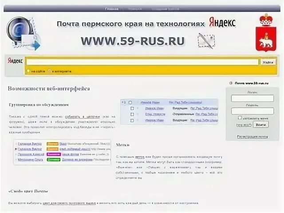The height and width of the screenshot is (213, 284).
Task: Click the small icon beside the mail panel title
Action: (x=231, y=83)
